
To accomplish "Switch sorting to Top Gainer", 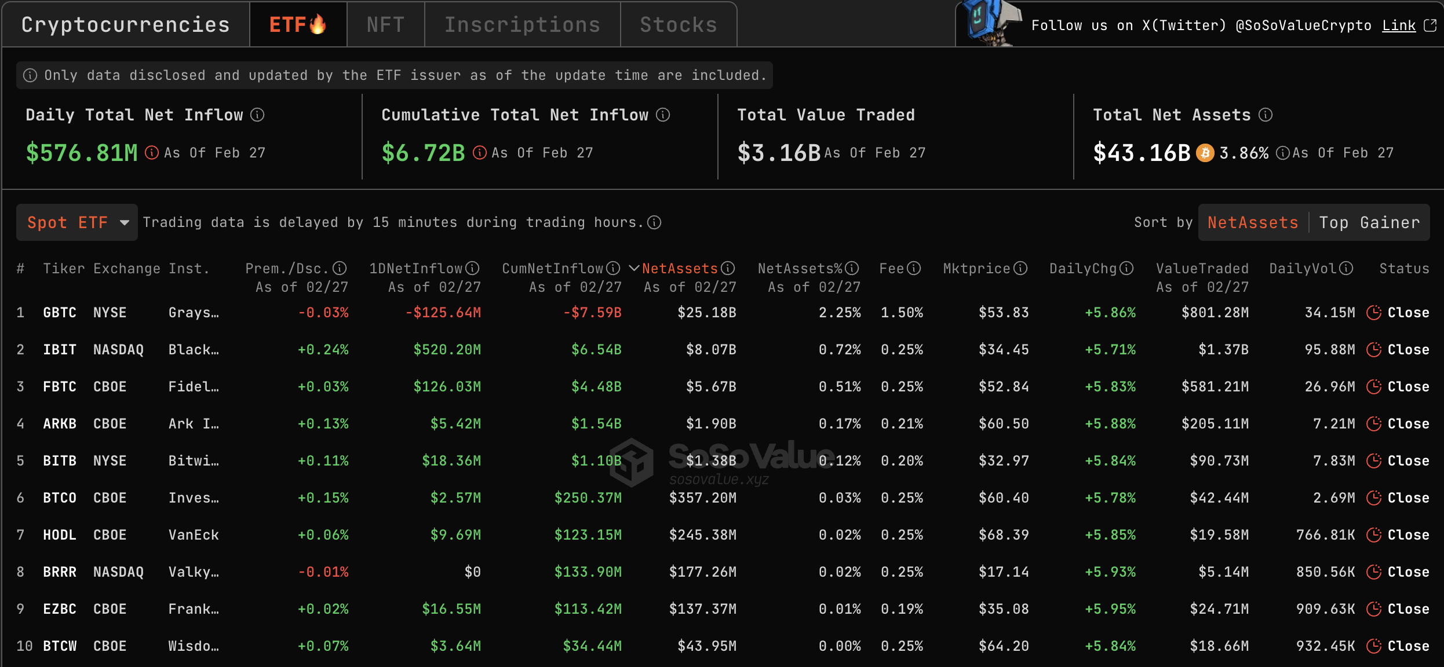I will (x=1370, y=222).
